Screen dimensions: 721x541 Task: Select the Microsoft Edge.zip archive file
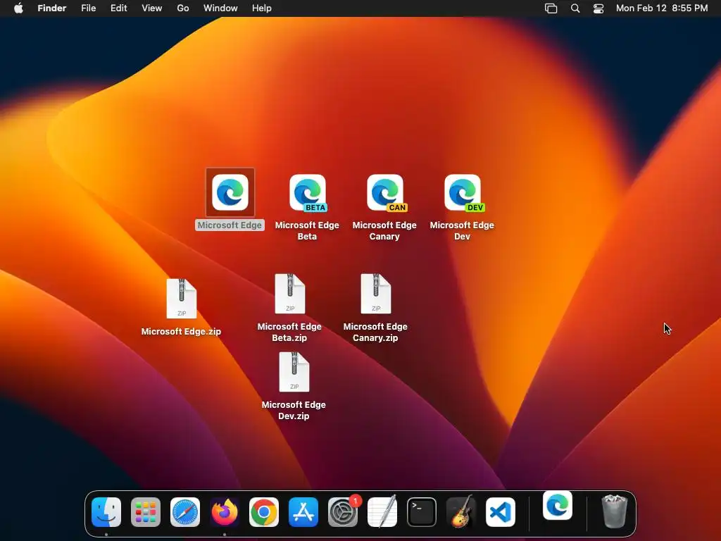(x=182, y=299)
